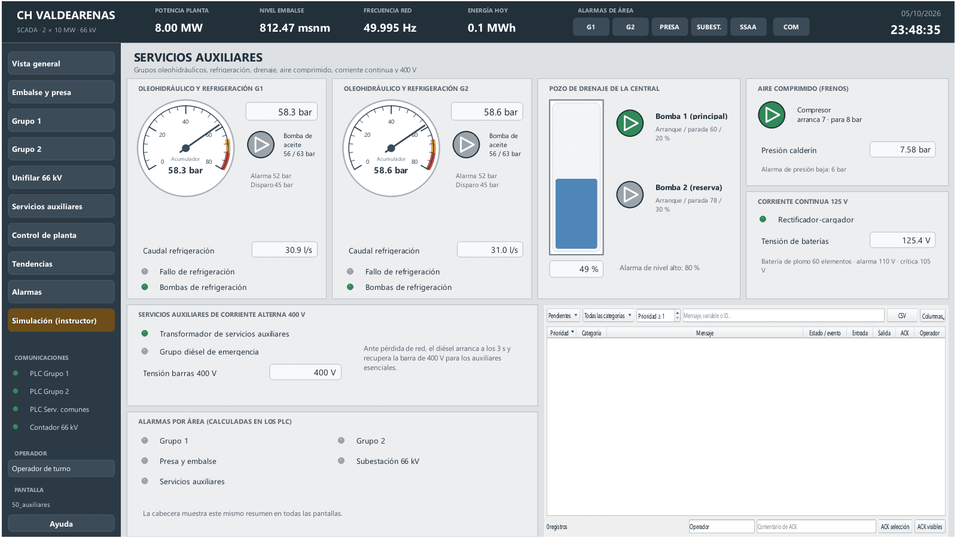Image resolution: width=957 pixels, height=538 pixels.
Task: Open Operador de turno selector
Action: pos(61,469)
